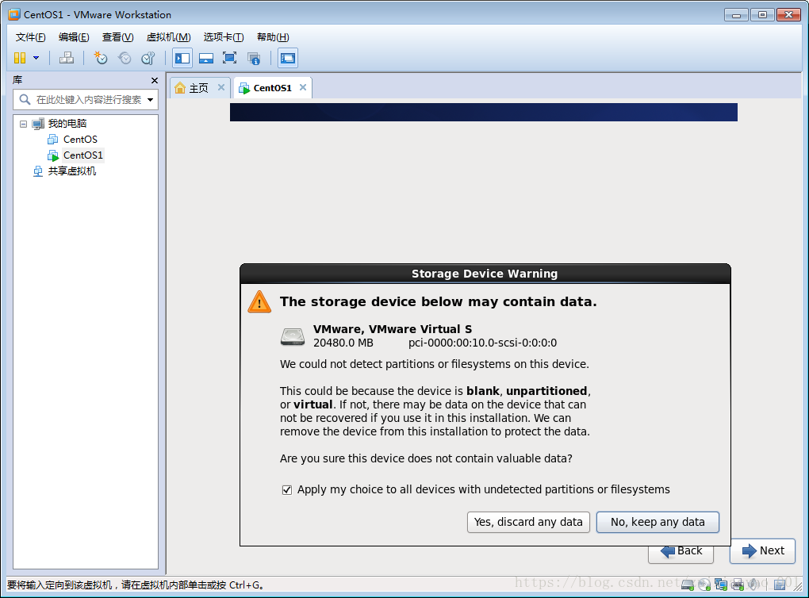Click the 20480.0 MB disk size text
809x598 pixels.
[x=343, y=343]
